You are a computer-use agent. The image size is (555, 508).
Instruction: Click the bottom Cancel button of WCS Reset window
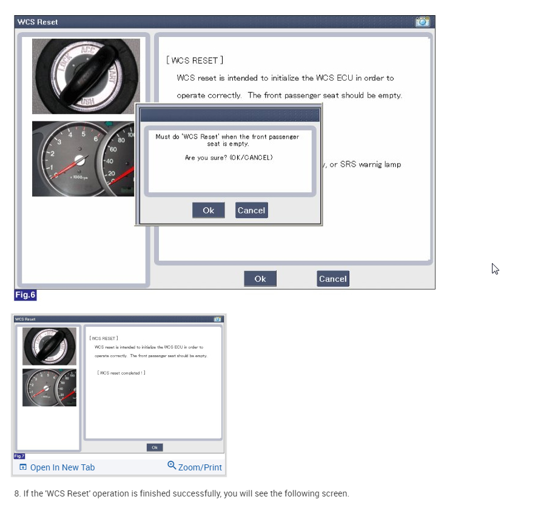[333, 279]
